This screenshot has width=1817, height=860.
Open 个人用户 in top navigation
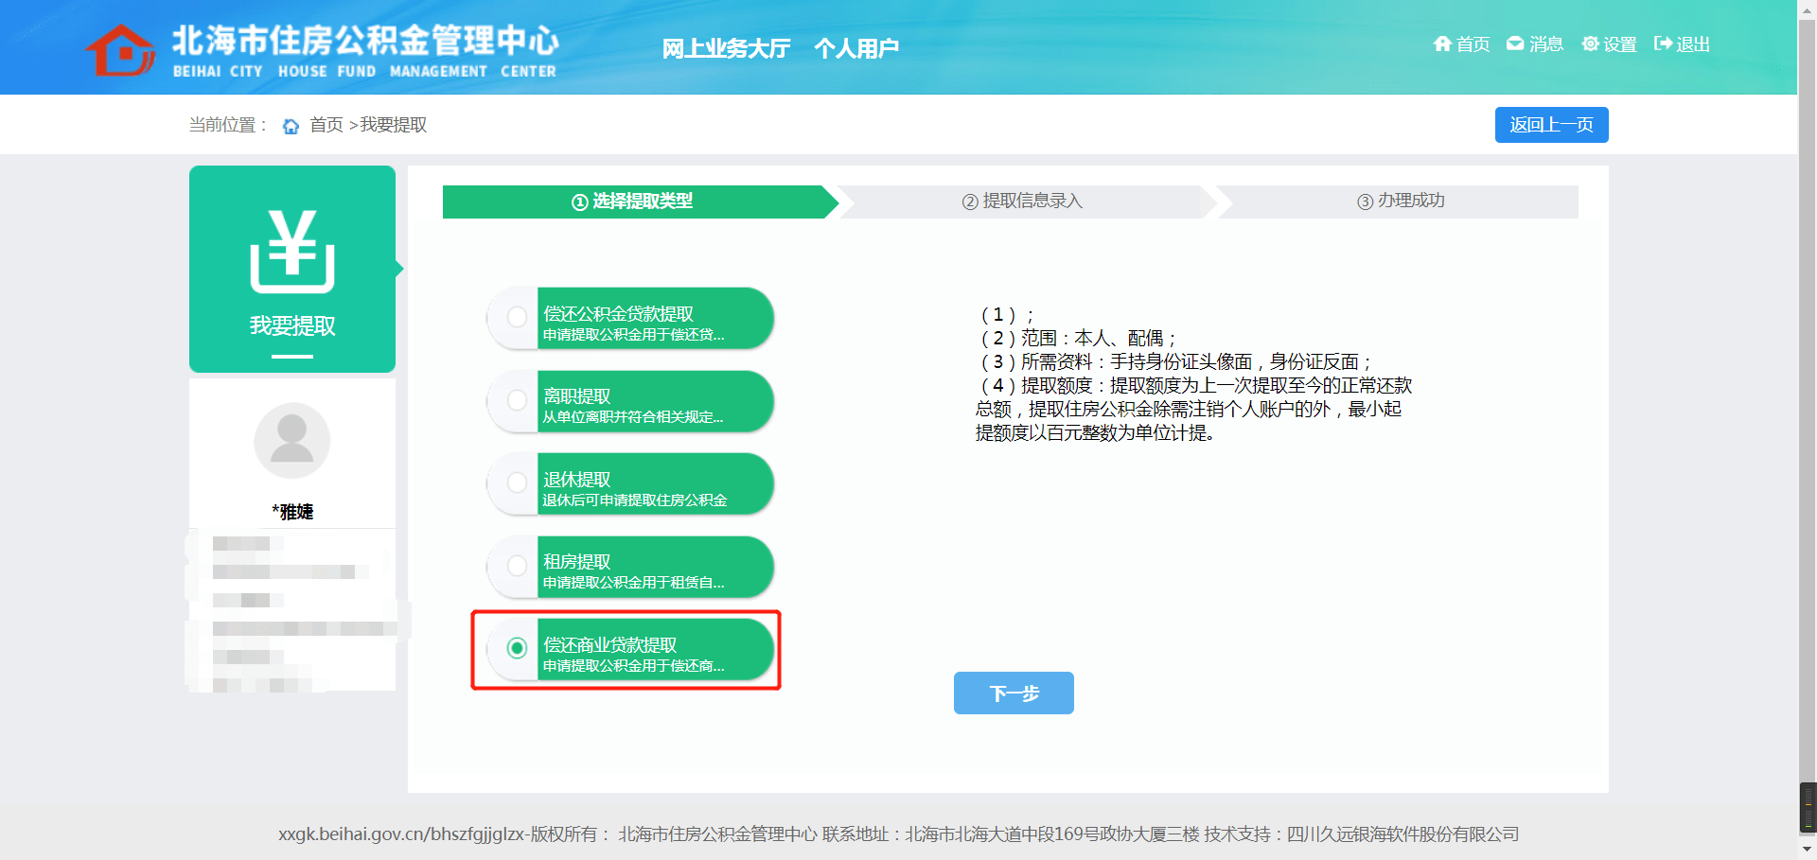[x=856, y=48]
